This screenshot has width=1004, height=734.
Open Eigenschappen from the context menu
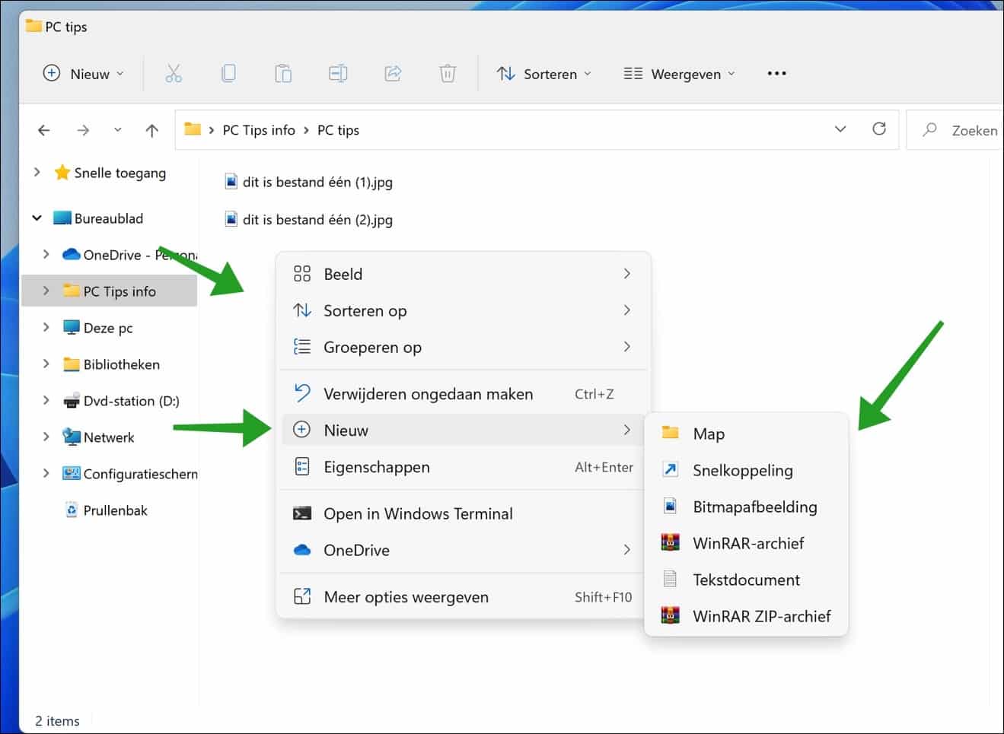point(377,466)
